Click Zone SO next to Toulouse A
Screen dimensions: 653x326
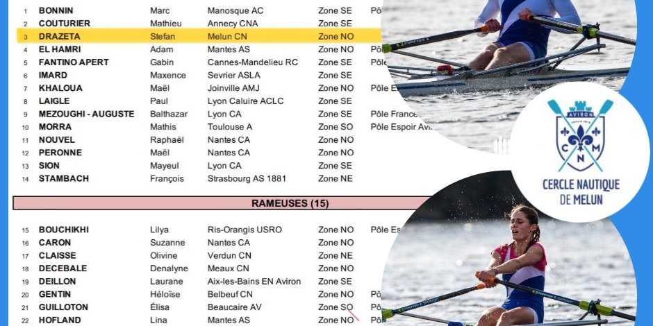pos(336,127)
